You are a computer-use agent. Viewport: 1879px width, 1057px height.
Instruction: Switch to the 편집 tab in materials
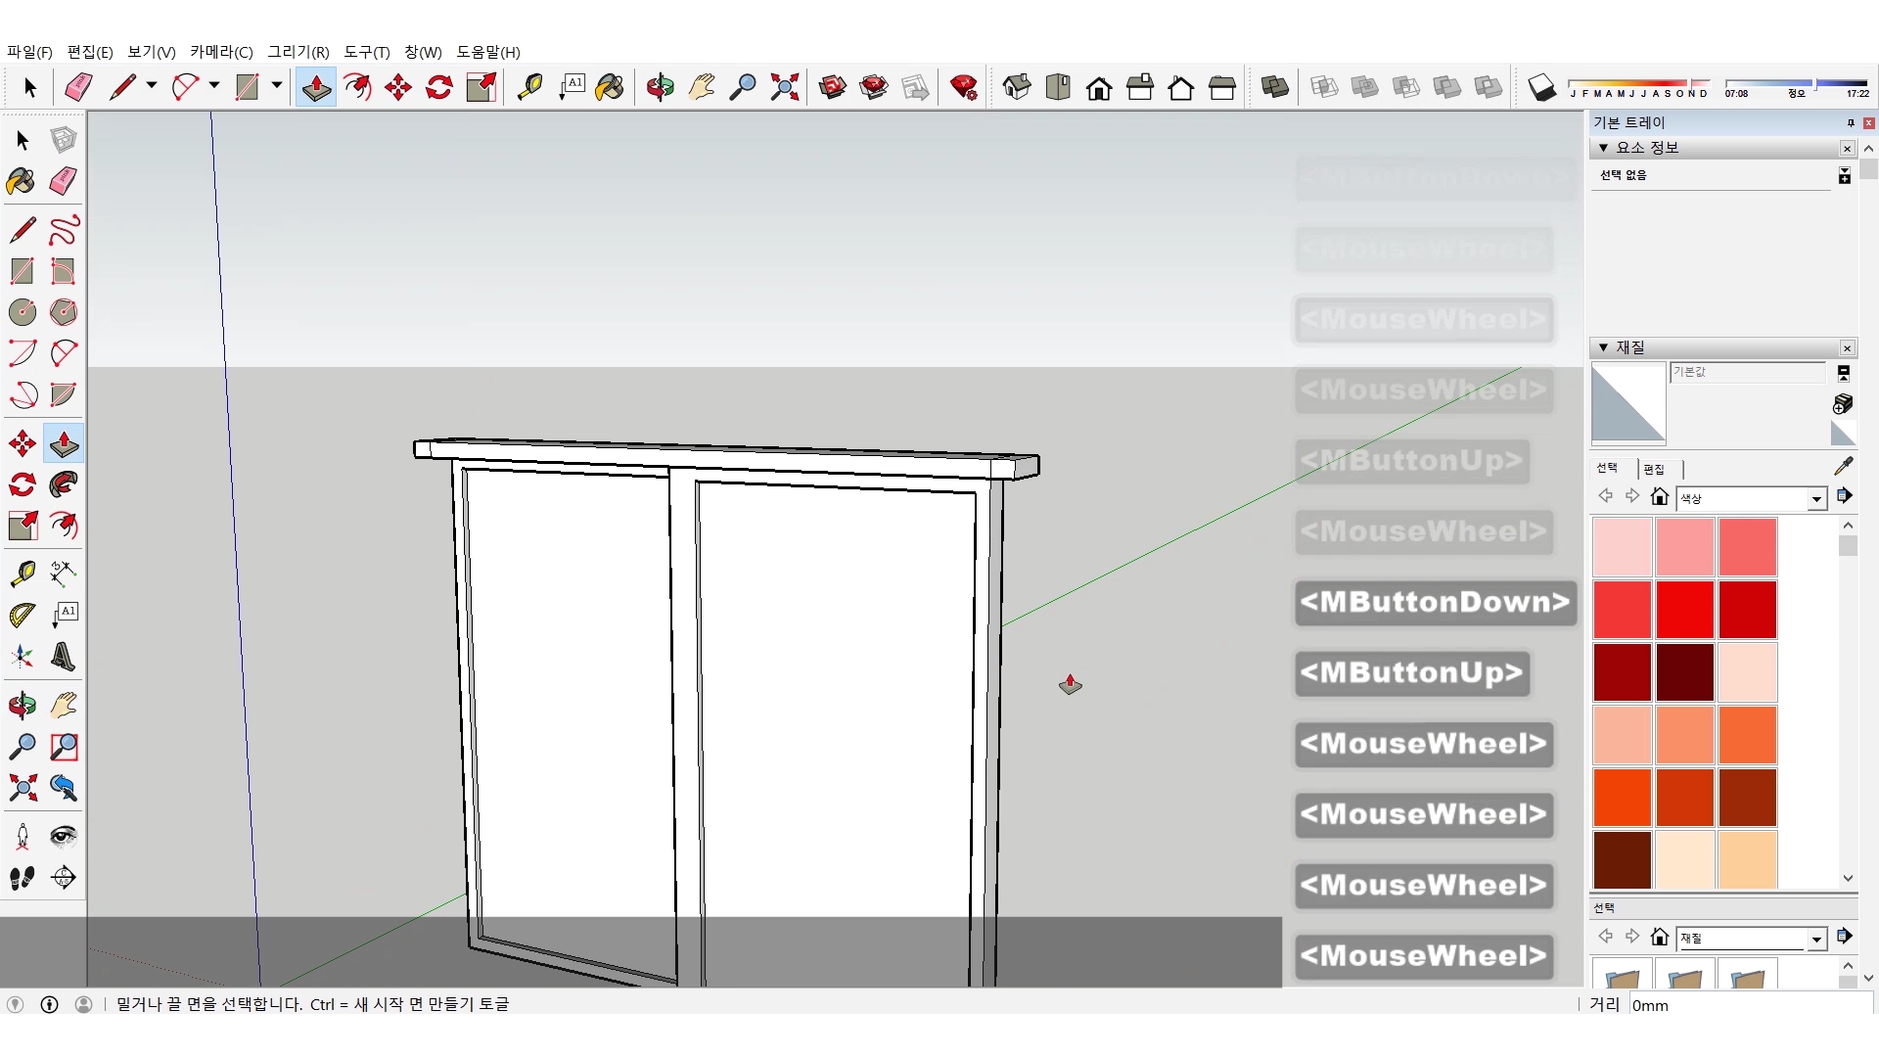point(1654,469)
